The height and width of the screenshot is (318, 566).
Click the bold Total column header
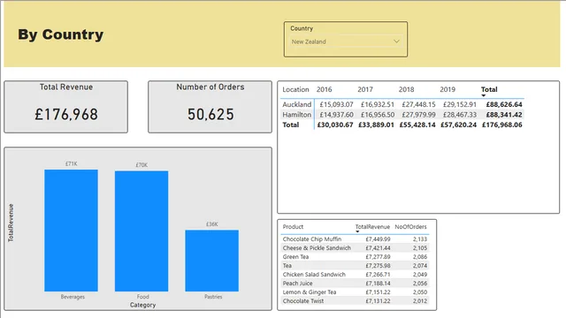[489, 89]
